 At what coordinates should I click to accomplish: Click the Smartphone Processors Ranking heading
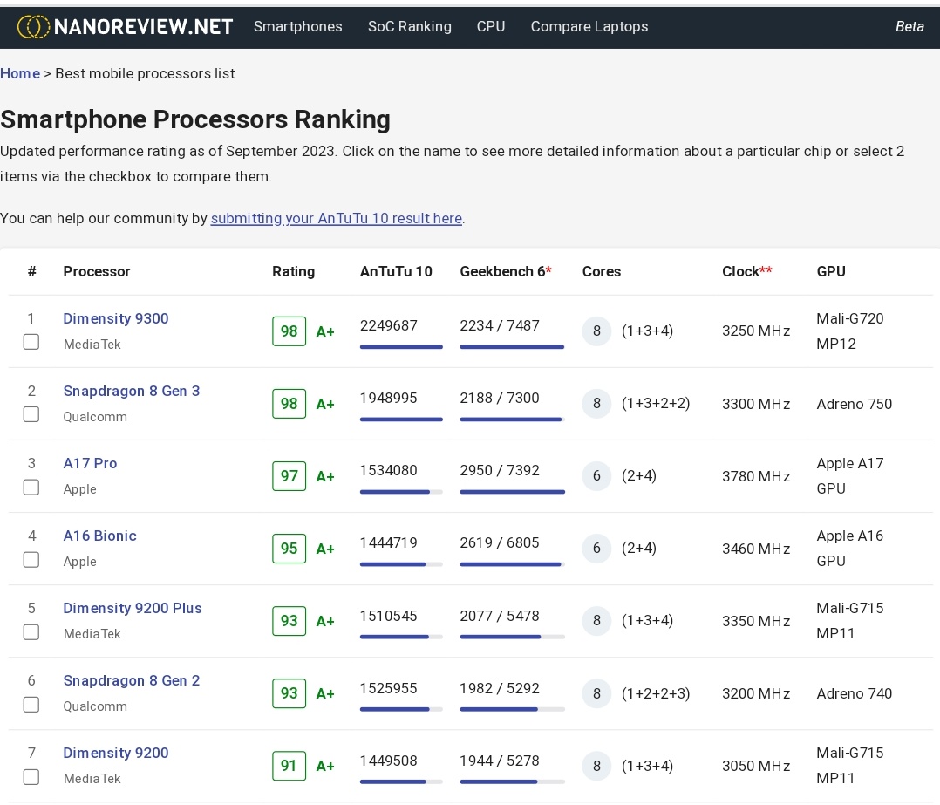(195, 119)
